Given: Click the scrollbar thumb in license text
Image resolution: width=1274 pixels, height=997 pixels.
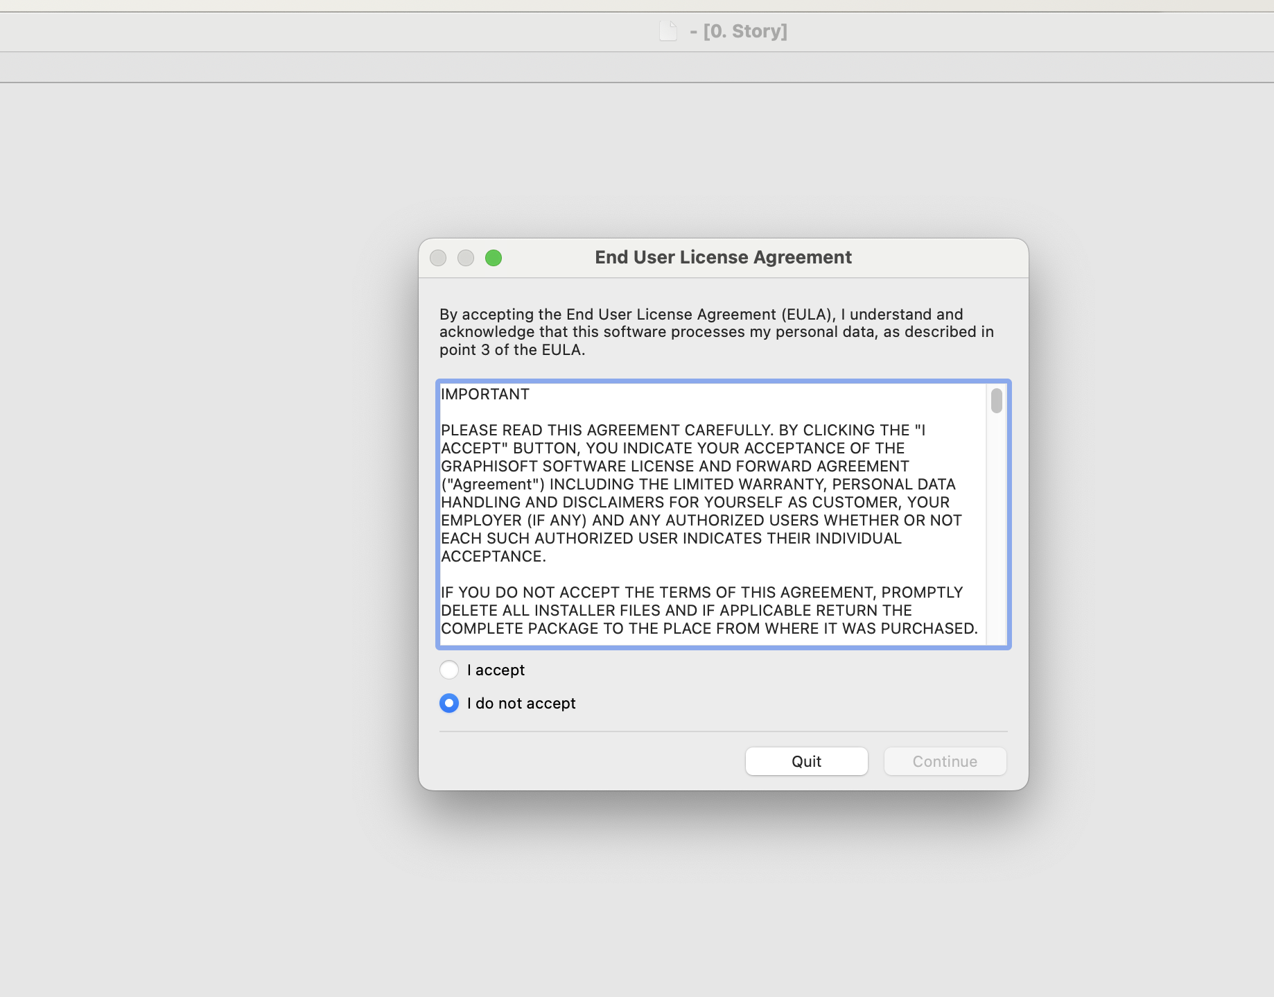Looking at the screenshot, I should click(x=997, y=401).
